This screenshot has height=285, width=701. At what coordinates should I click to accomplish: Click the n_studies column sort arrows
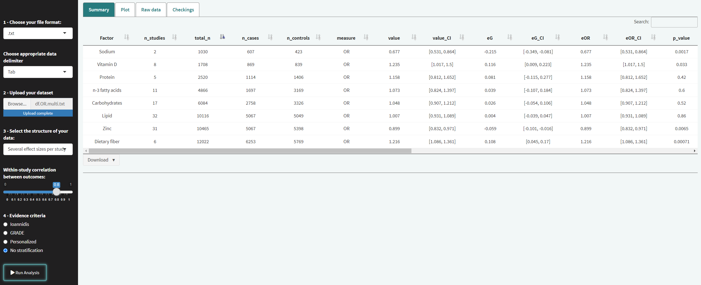(x=174, y=37)
